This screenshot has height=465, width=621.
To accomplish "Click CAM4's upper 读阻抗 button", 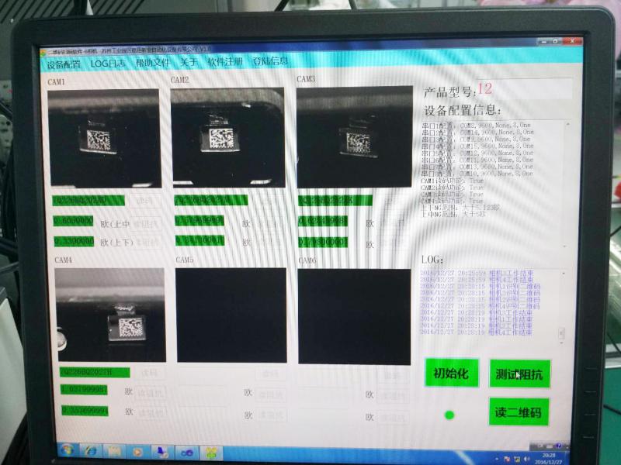I will 150,393.
